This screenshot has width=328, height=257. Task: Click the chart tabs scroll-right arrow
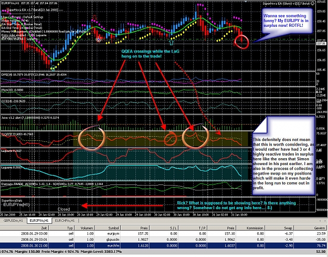pyautogui.click(x=325, y=221)
